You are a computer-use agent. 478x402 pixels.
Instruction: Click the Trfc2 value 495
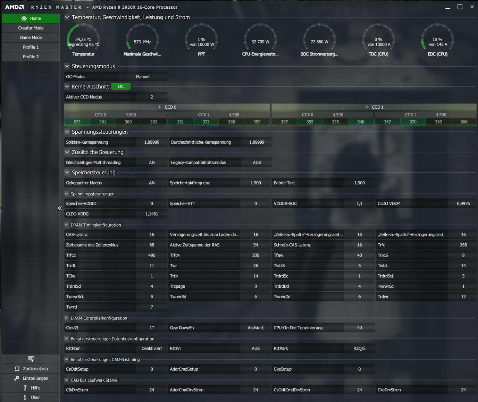152,256
